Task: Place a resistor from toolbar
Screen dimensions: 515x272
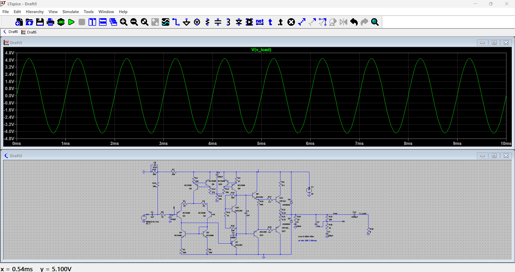Action: [207, 22]
